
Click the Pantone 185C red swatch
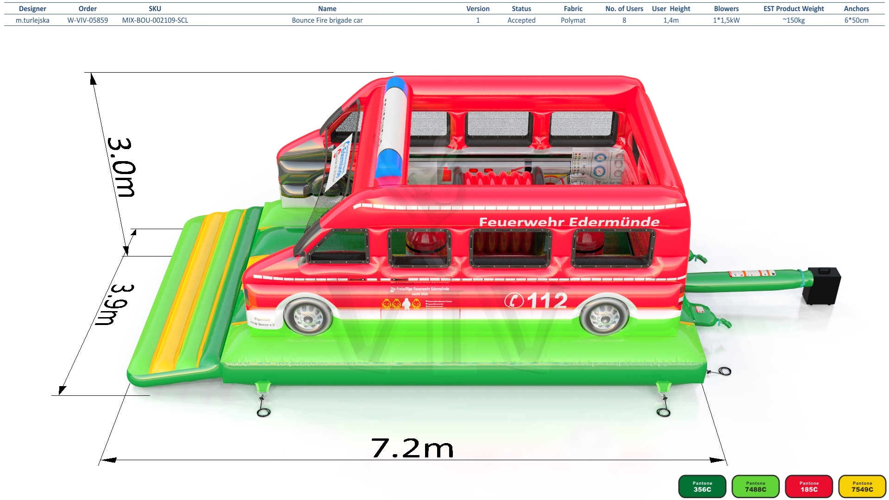(809, 486)
